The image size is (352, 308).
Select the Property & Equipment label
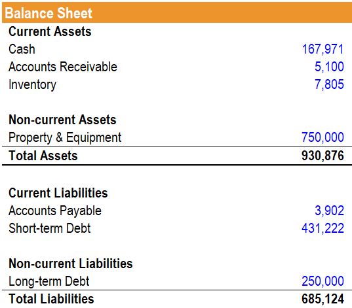pyautogui.click(x=65, y=137)
